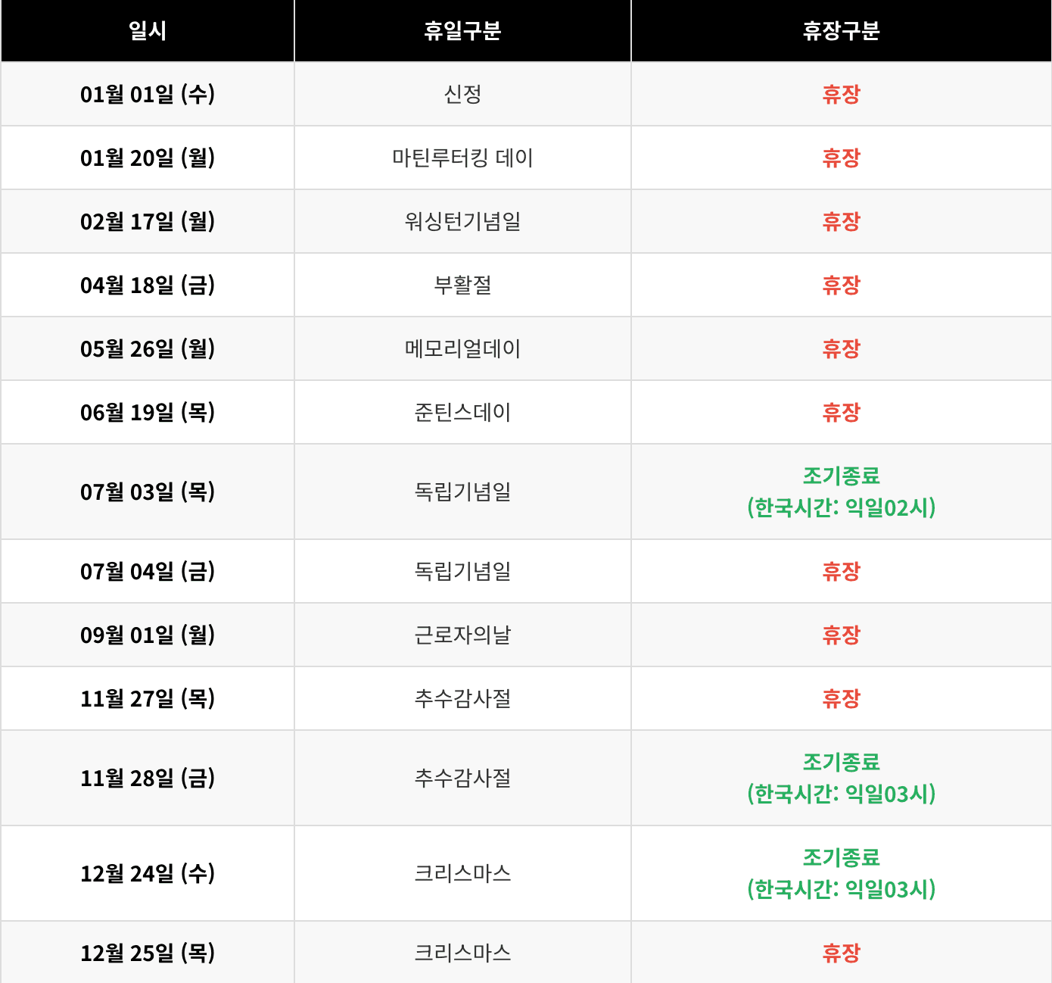
Task: Click the 휴장구분 column header
Action: (x=841, y=31)
